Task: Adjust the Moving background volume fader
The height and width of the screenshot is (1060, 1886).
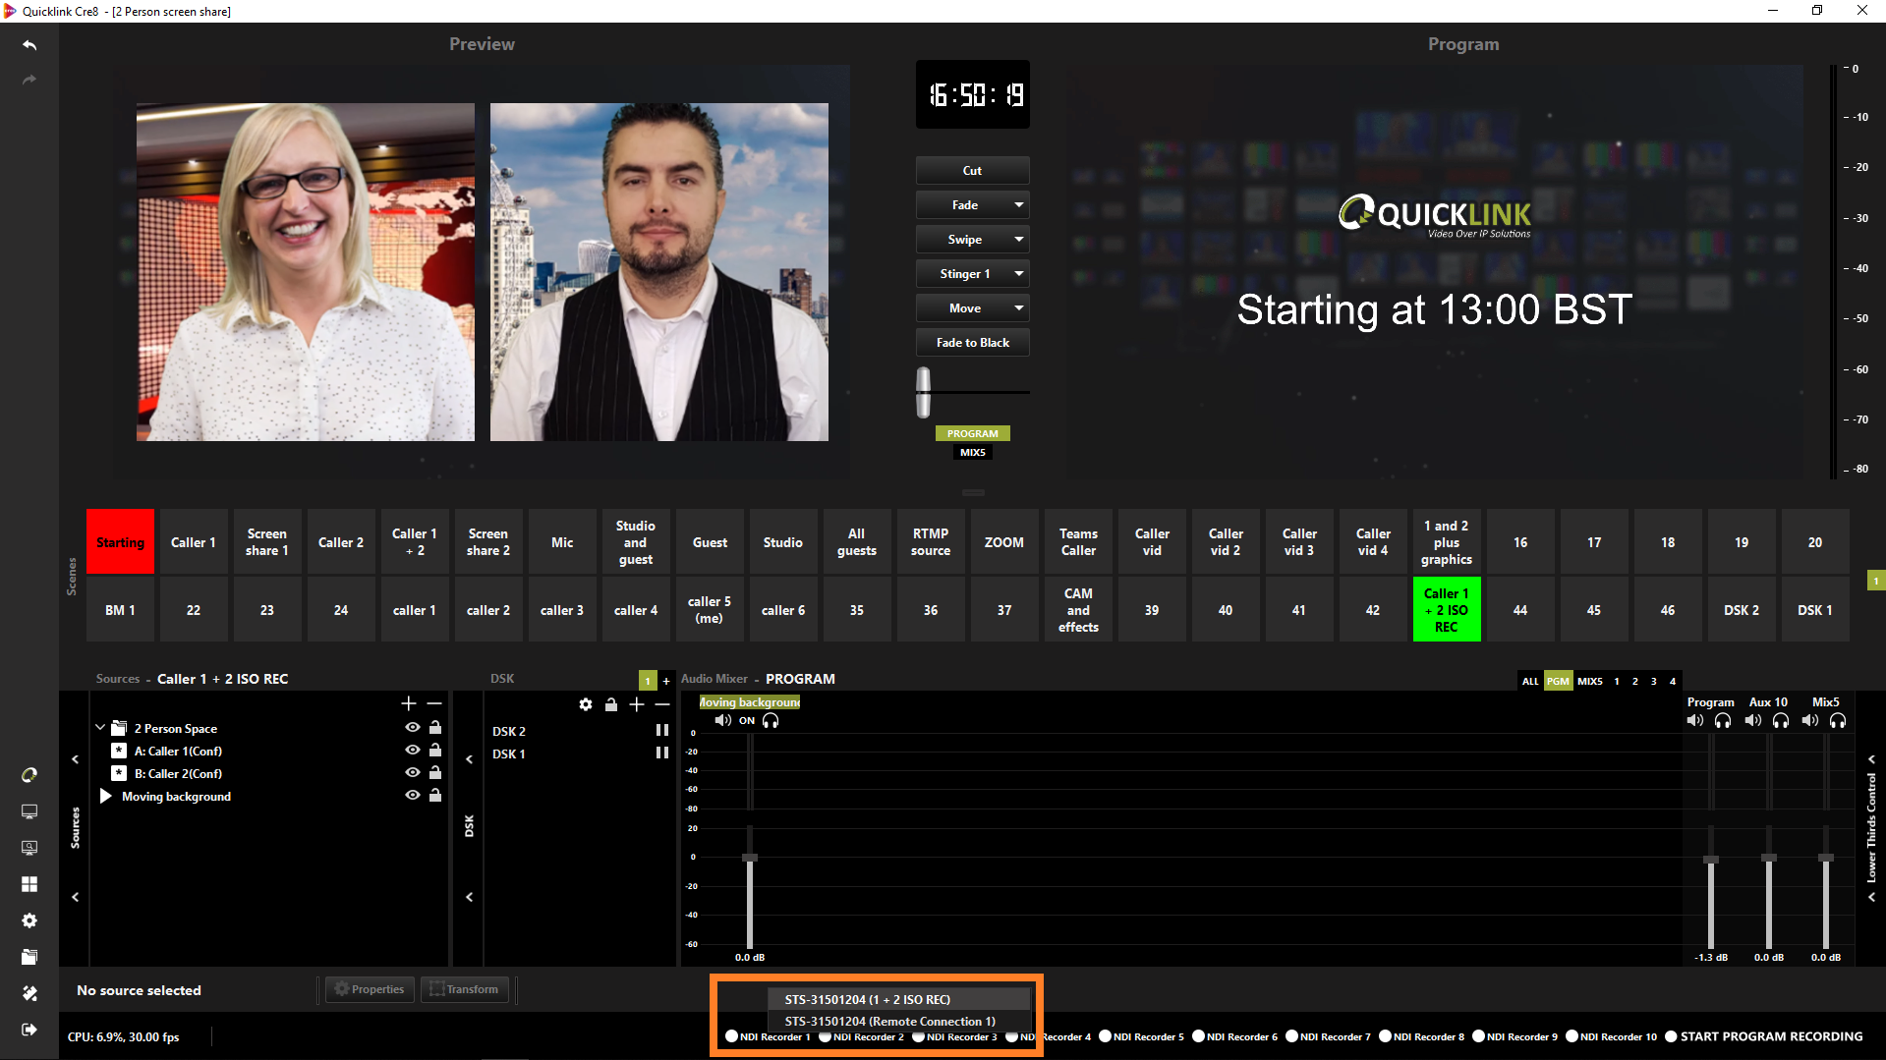Action: coord(750,858)
